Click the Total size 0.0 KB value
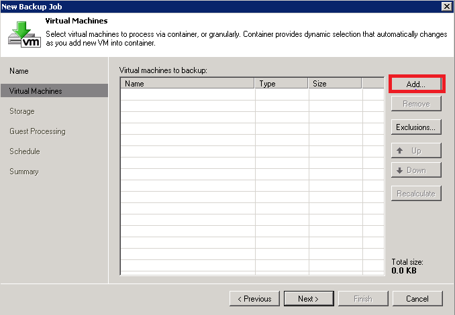Image resolution: width=455 pixels, height=315 pixels. pyautogui.click(x=404, y=271)
